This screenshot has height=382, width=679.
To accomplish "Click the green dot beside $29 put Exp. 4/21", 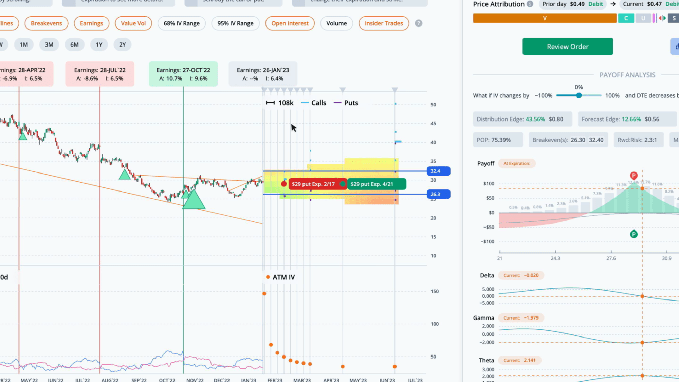I will 343,184.
